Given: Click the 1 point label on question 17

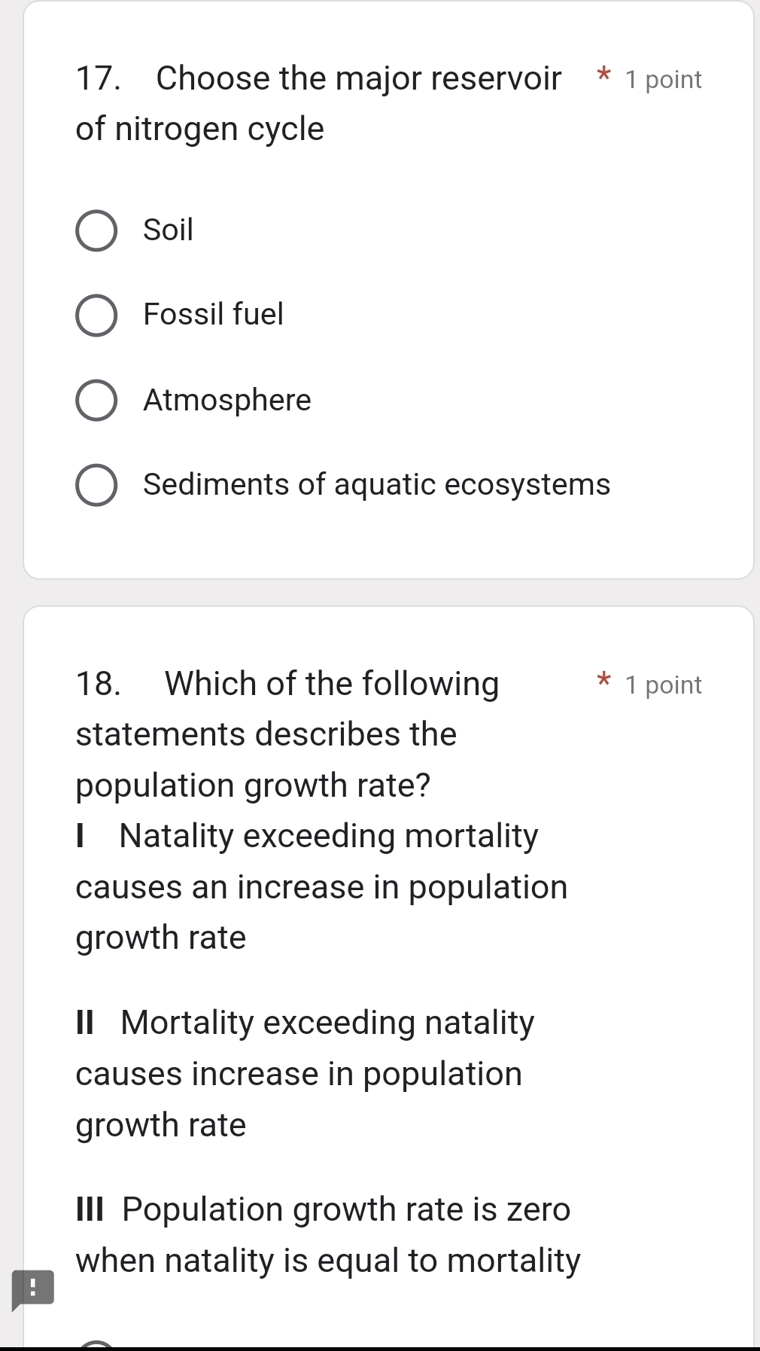Looking at the screenshot, I should 663,80.
